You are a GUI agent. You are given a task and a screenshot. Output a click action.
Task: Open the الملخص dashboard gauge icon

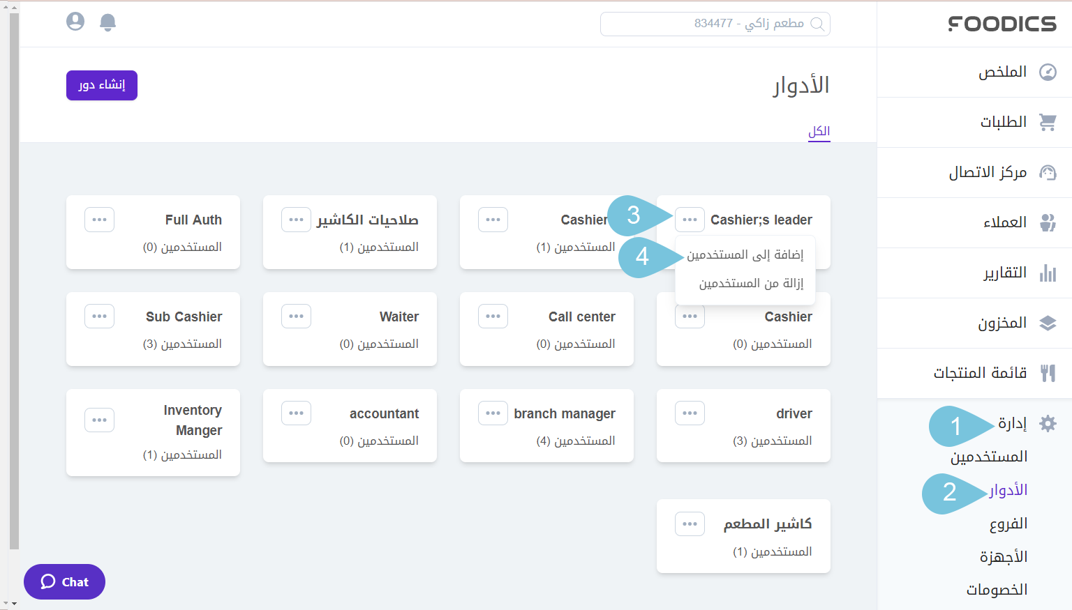(1048, 72)
